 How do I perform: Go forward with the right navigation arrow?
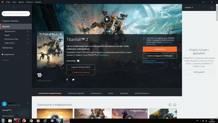[x=17, y=8]
